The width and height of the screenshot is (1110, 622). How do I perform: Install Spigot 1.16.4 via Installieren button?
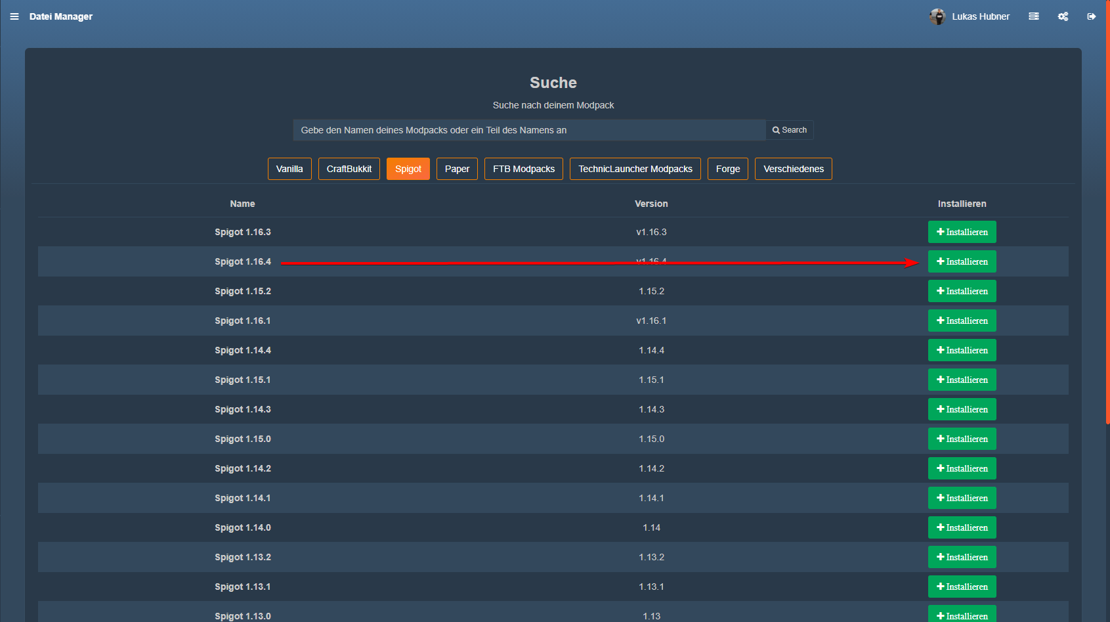[x=962, y=261]
